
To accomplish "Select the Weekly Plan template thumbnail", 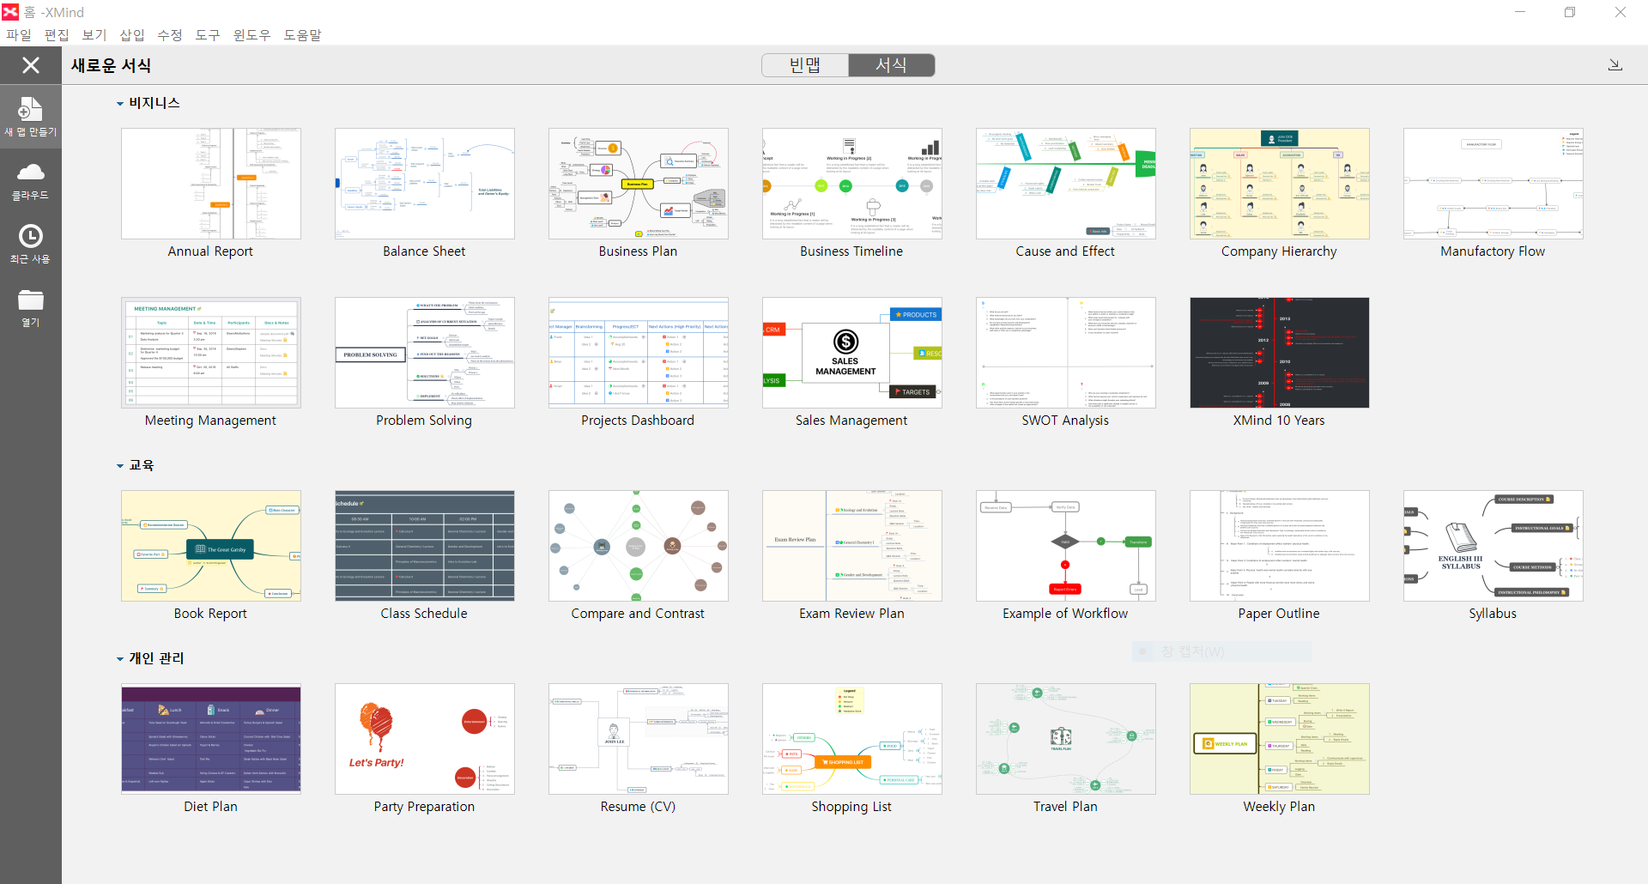I will pyautogui.click(x=1279, y=739).
